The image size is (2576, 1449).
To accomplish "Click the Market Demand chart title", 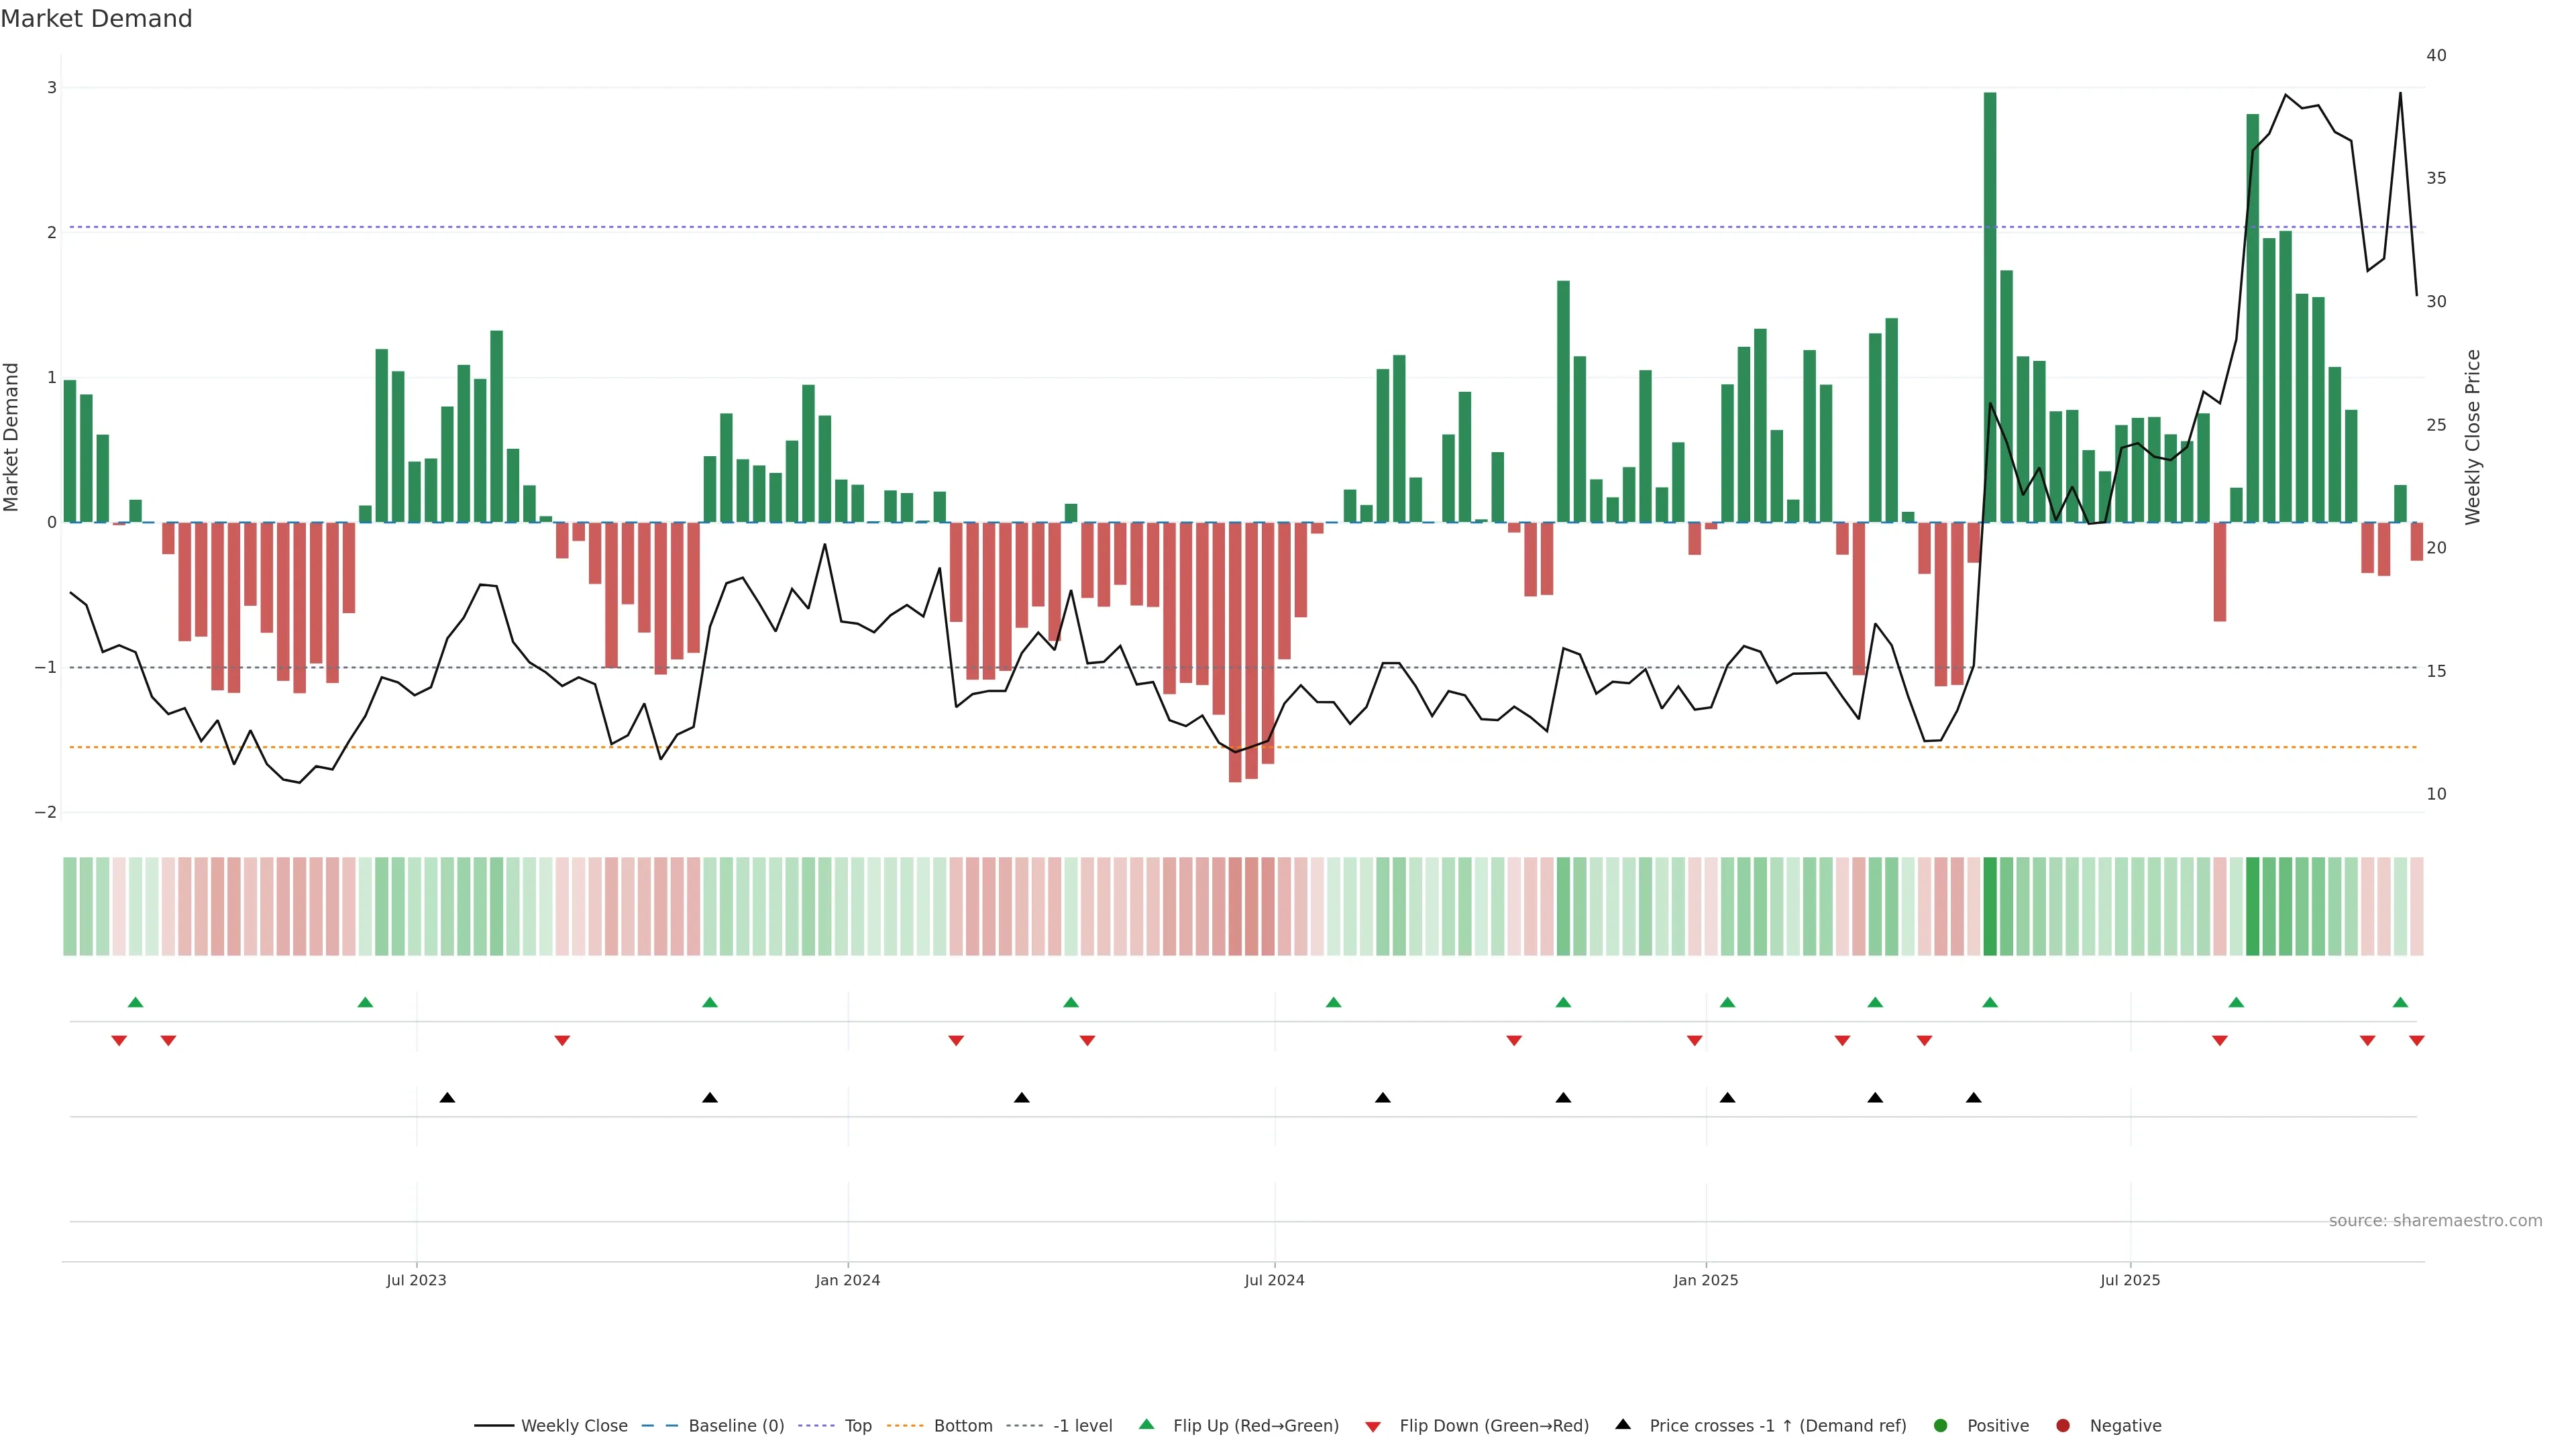I will 96,19.
